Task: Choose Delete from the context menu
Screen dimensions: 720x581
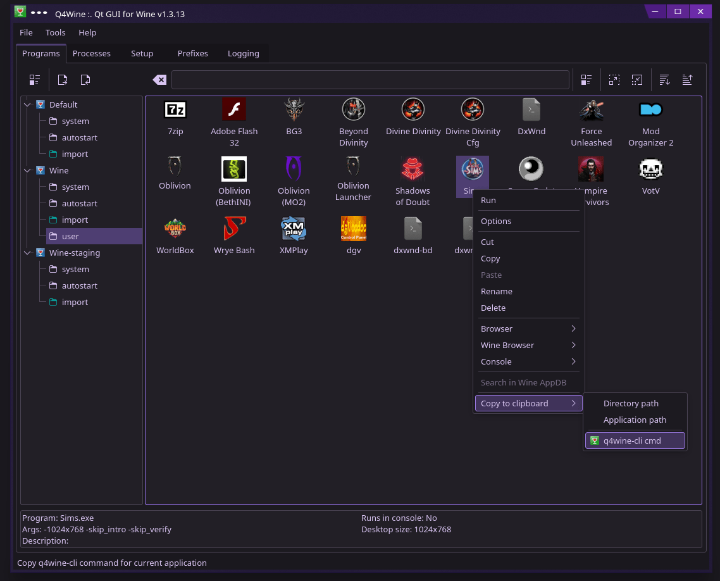Action: [x=528, y=308]
